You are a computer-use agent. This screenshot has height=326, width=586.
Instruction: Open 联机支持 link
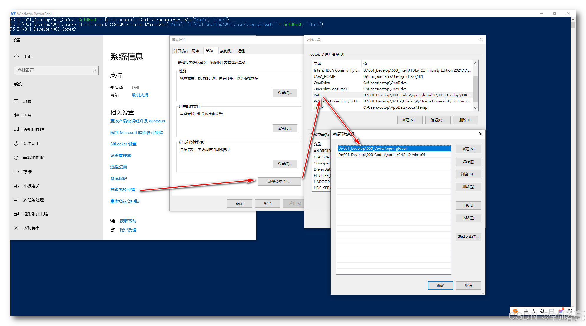140,95
